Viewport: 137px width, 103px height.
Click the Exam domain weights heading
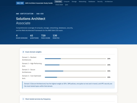tap(33, 52)
